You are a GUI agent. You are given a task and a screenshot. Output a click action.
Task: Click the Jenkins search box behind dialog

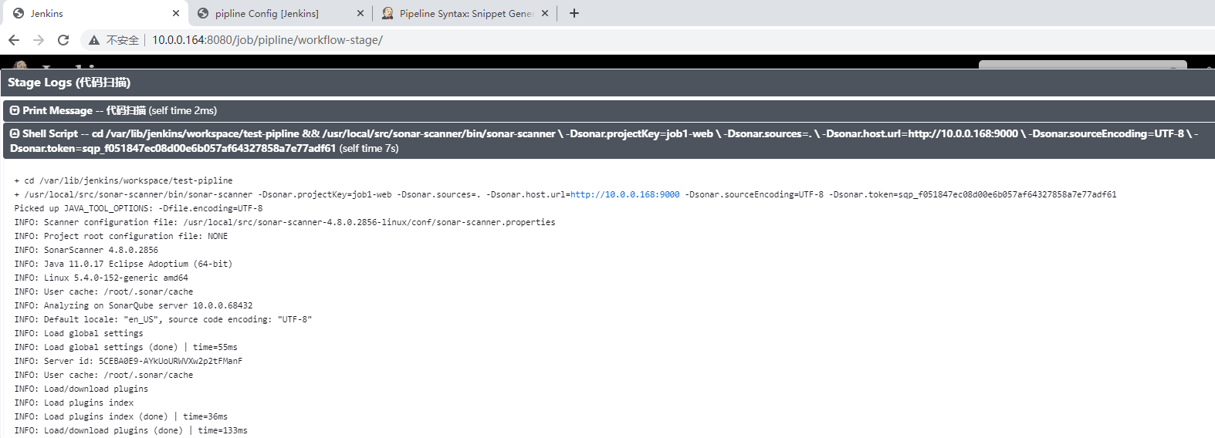(1082, 65)
